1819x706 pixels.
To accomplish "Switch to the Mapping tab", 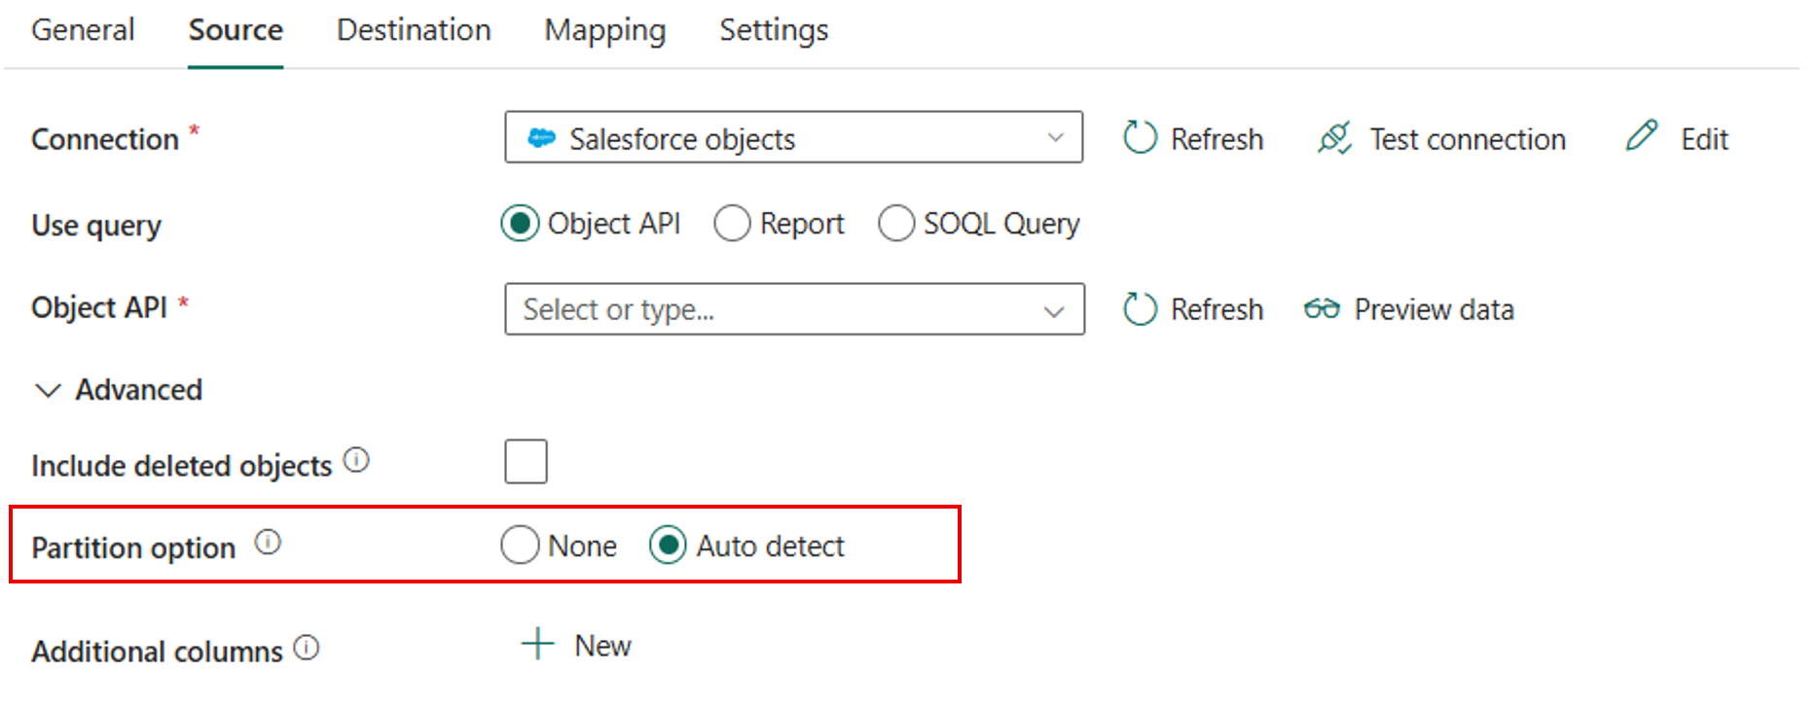I will coord(603,30).
